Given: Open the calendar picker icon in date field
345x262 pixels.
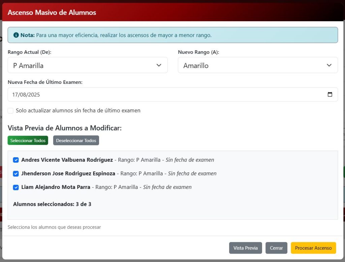Looking at the screenshot, I should 330,95.
